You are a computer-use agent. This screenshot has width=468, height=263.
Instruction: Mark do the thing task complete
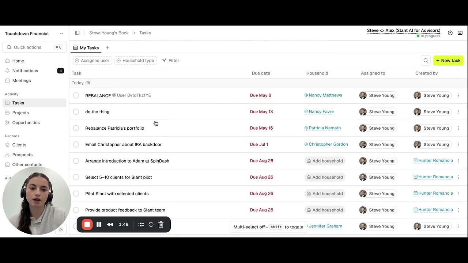76,112
